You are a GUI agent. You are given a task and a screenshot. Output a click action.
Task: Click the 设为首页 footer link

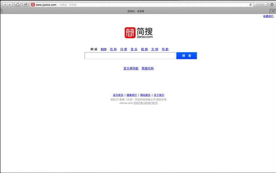coord(118,95)
